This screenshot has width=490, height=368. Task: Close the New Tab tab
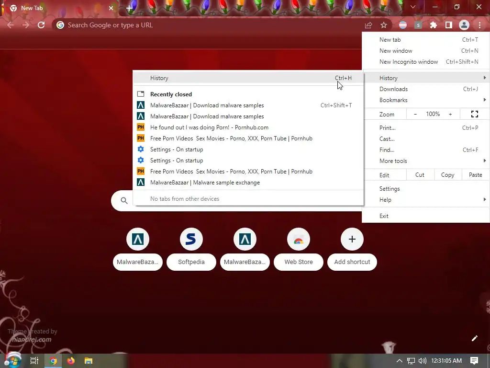point(111,8)
